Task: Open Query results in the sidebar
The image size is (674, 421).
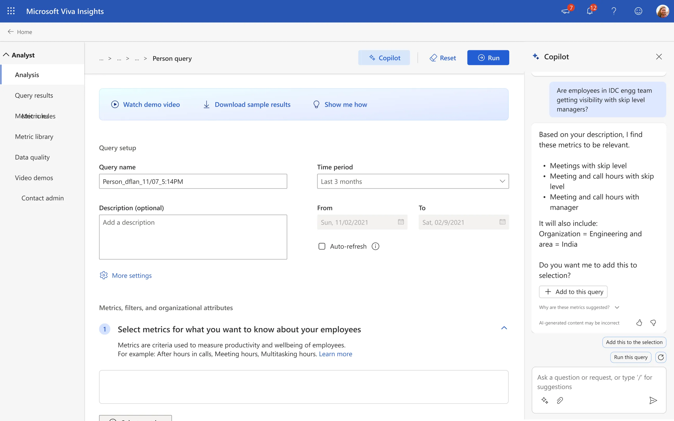Action: (34, 95)
